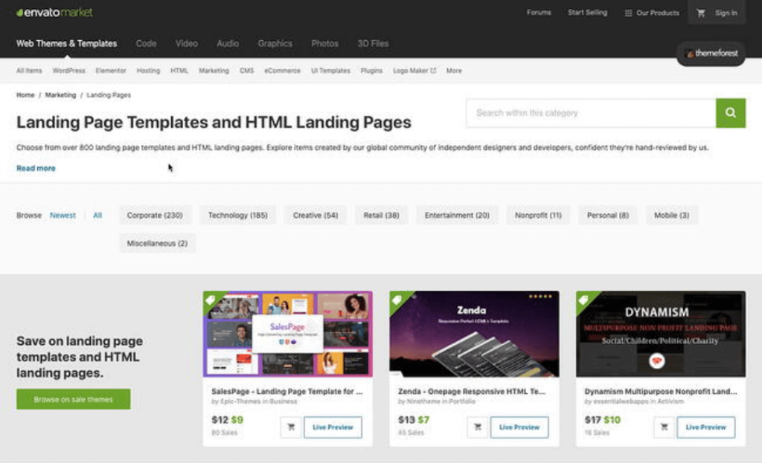The image size is (762, 463).
Task: Select Web Themes & Templates tab
Action: [66, 44]
